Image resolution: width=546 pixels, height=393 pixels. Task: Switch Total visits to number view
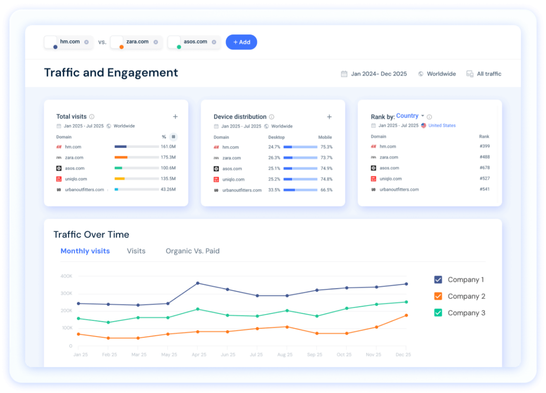pos(173,137)
